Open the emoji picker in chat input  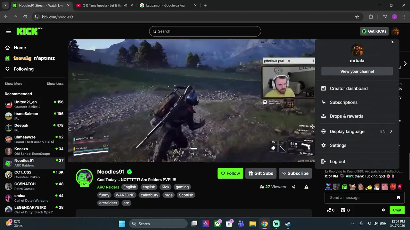[x=398, y=198]
